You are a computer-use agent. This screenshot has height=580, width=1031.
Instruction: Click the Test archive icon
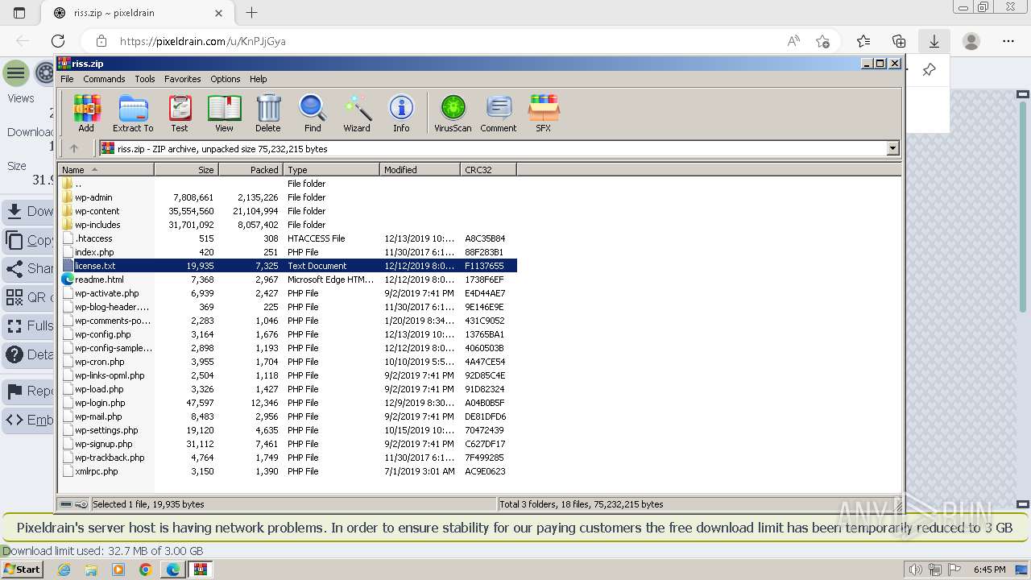(x=180, y=113)
